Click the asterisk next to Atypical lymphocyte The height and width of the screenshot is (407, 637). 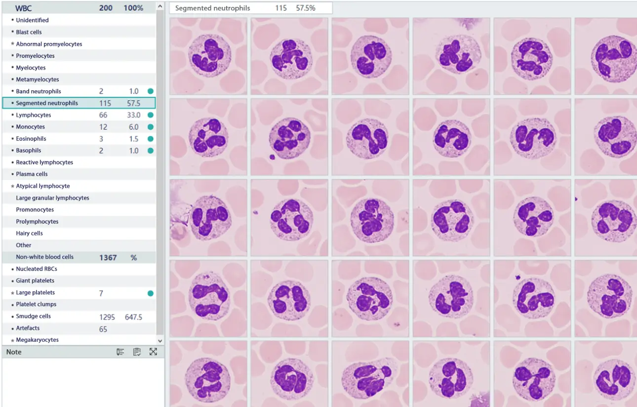pos(13,185)
